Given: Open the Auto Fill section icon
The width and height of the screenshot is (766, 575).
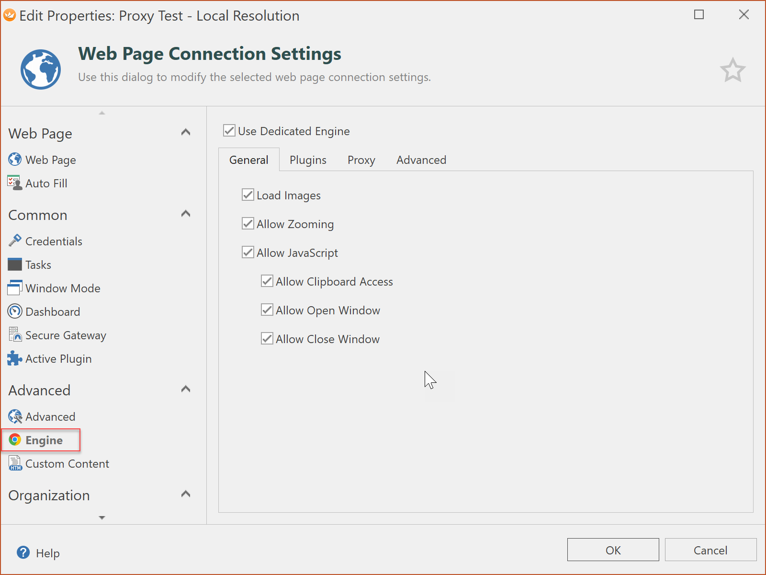Looking at the screenshot, I should pos(14,183).
